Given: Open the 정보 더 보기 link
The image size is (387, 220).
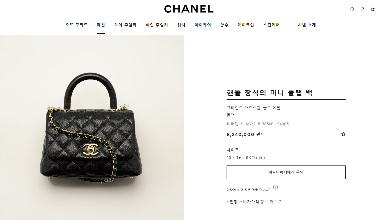Looking at the screenshot, I should [271, 202].
